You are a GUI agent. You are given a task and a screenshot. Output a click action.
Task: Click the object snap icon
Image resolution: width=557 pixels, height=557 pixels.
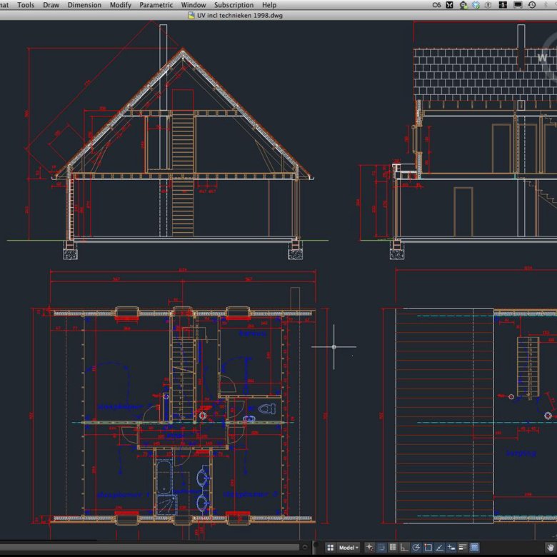coord(427,548)
